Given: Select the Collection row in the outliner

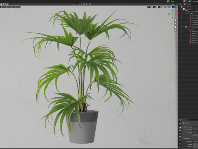Looking at the screenshot, I should tap(188, 9).
